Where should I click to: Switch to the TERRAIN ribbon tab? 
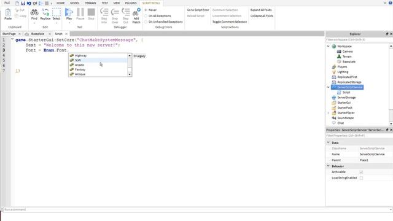click(90, 3)
